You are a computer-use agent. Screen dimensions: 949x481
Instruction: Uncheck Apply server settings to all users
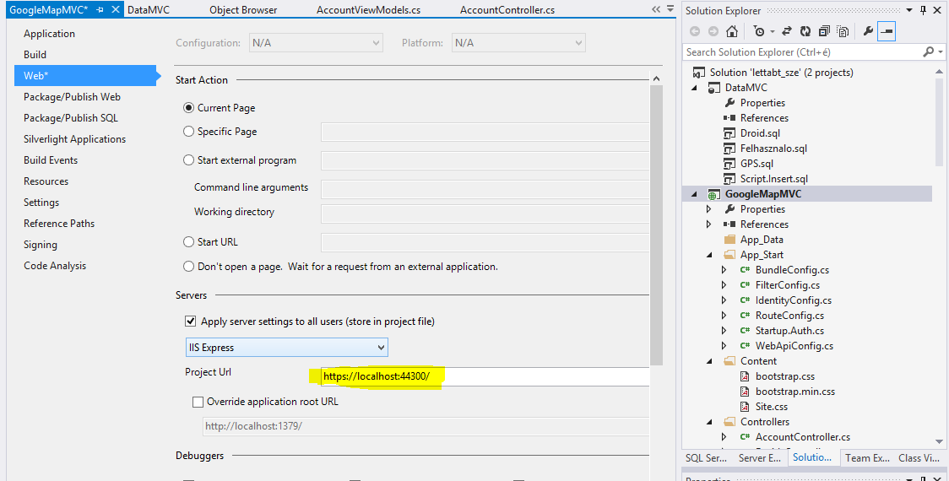click(x=191, y=322)
